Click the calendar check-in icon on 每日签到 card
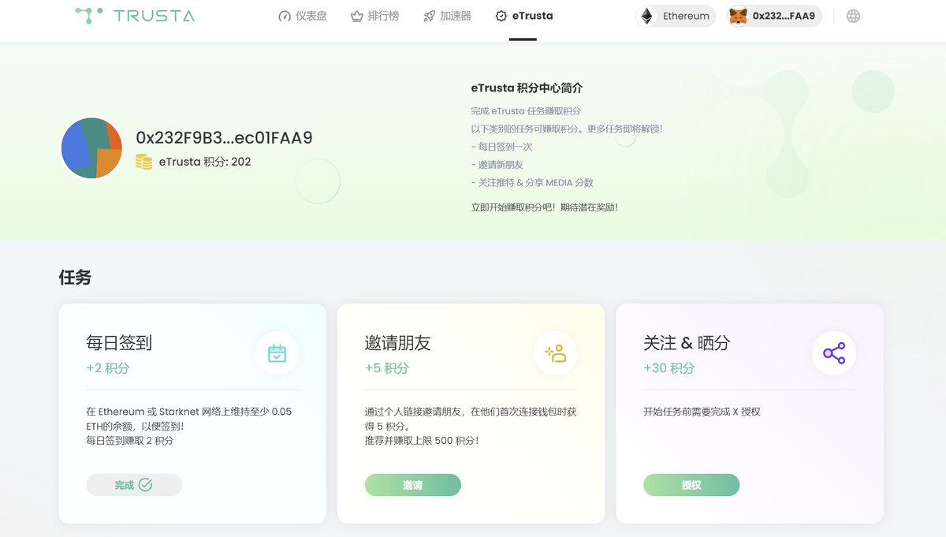Image resolution: width=946 pixels, height=537 pixels. [277, 354]
